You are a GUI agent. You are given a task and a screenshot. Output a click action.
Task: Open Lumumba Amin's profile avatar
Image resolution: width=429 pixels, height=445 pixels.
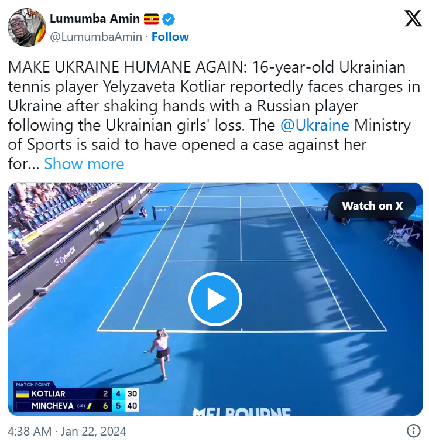pos(27,28)
